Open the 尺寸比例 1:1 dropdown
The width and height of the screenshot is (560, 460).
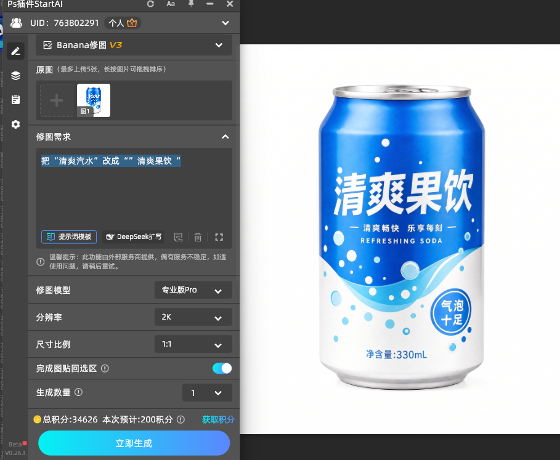click(x=193, y=344)
